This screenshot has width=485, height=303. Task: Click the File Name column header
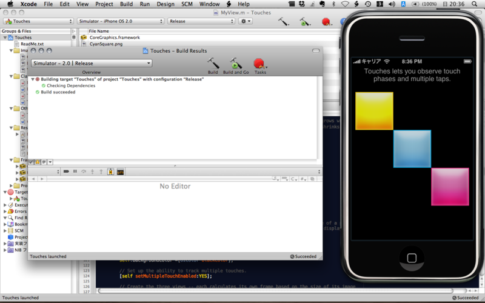pyautogui.click(x=99, y=31)
